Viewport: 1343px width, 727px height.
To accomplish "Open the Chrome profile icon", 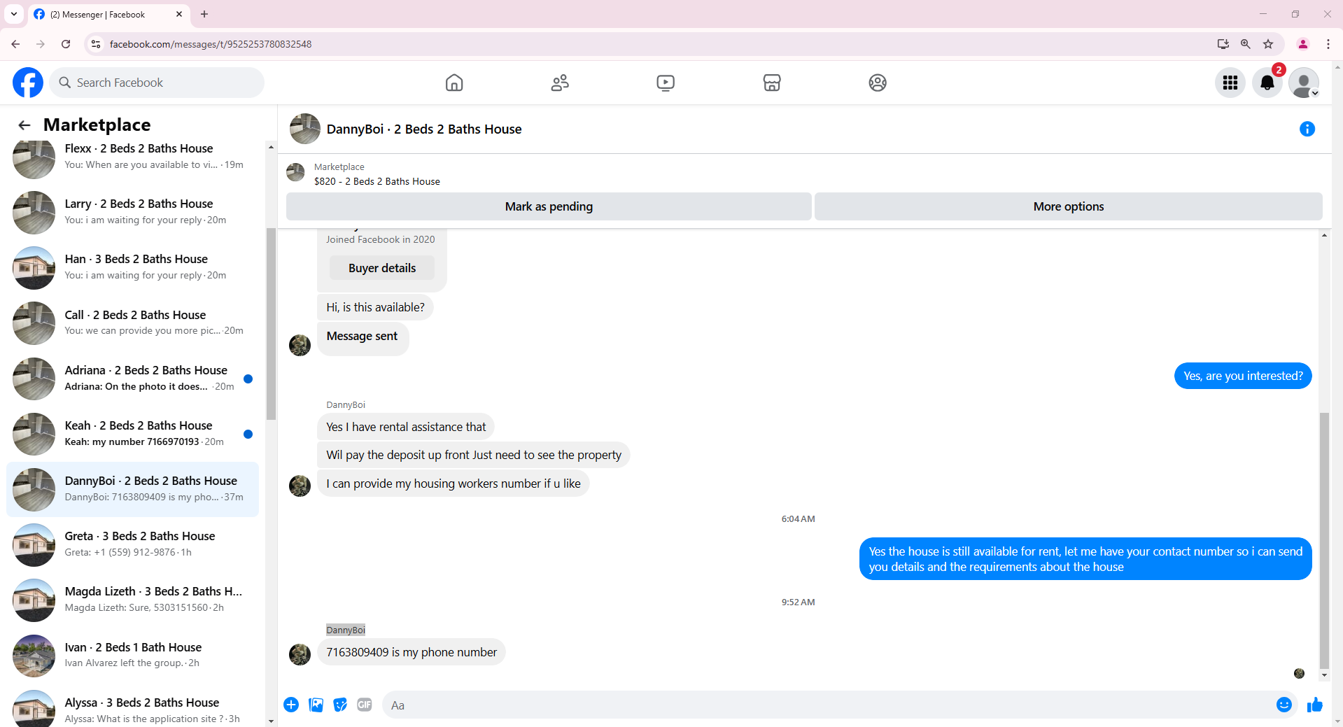I will pyautogui.click(x=1303, y=44).
